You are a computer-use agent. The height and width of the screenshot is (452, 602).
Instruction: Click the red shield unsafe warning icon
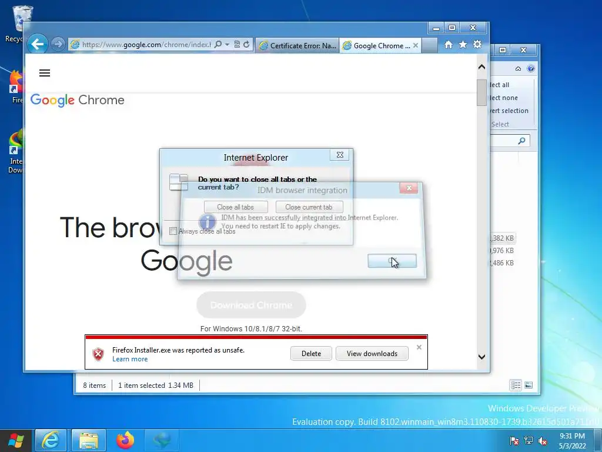[98, 354]
